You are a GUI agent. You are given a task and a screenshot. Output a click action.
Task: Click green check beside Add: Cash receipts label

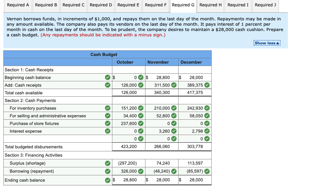[108, 85]
